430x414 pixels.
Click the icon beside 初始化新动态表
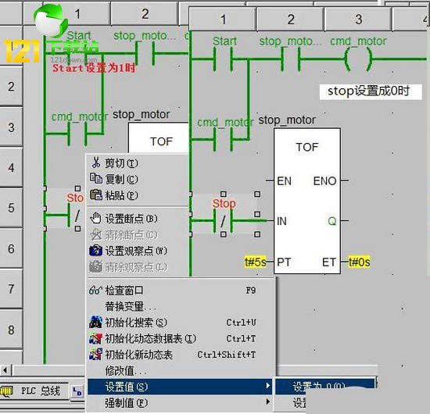click(95, 355)
